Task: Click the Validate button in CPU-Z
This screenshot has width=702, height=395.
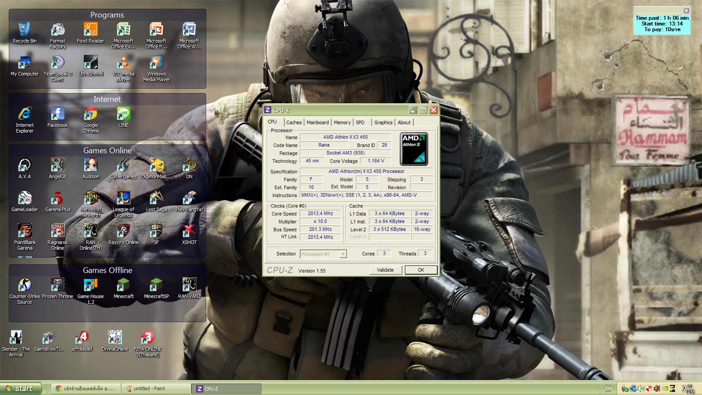Action: 385,270
